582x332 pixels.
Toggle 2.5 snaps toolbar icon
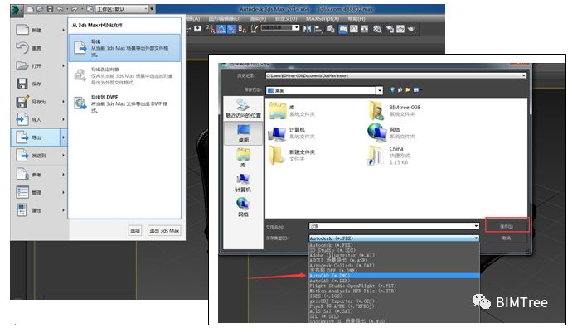(x=210, y=28)
